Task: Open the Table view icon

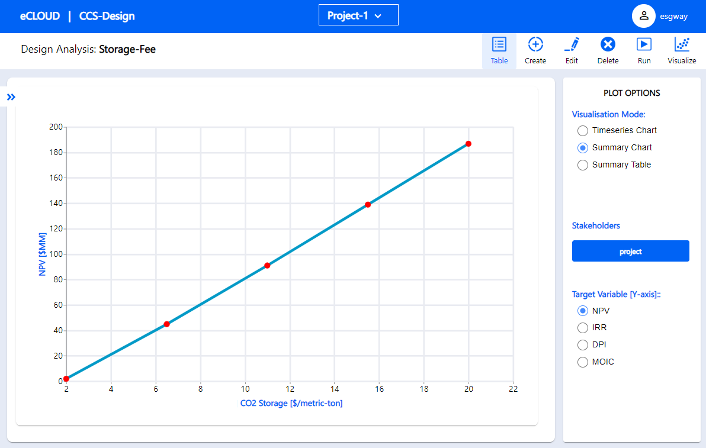Action: pos(499,44)
